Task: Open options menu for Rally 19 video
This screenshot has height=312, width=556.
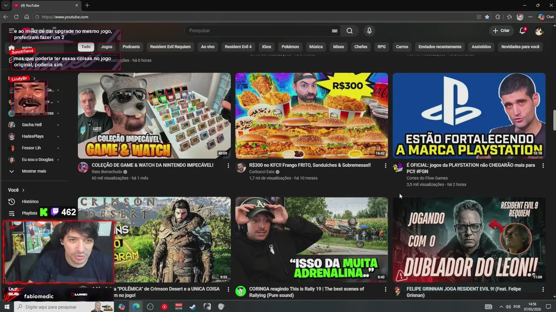Action: (x=385, y=289)
